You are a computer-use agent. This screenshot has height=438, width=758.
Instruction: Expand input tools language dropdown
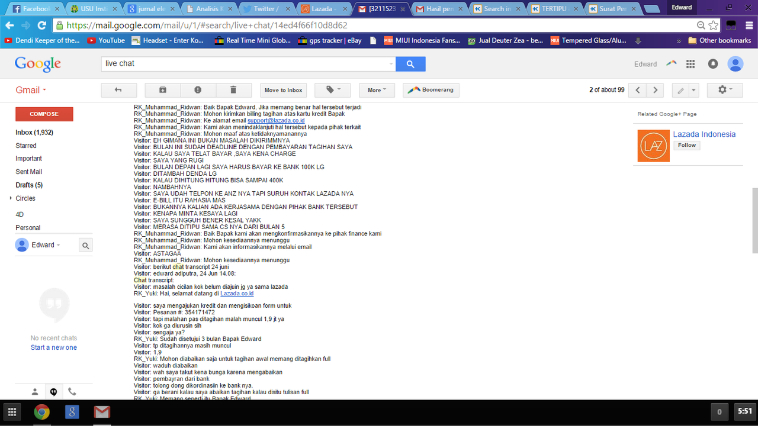click(x=694, y=91)
